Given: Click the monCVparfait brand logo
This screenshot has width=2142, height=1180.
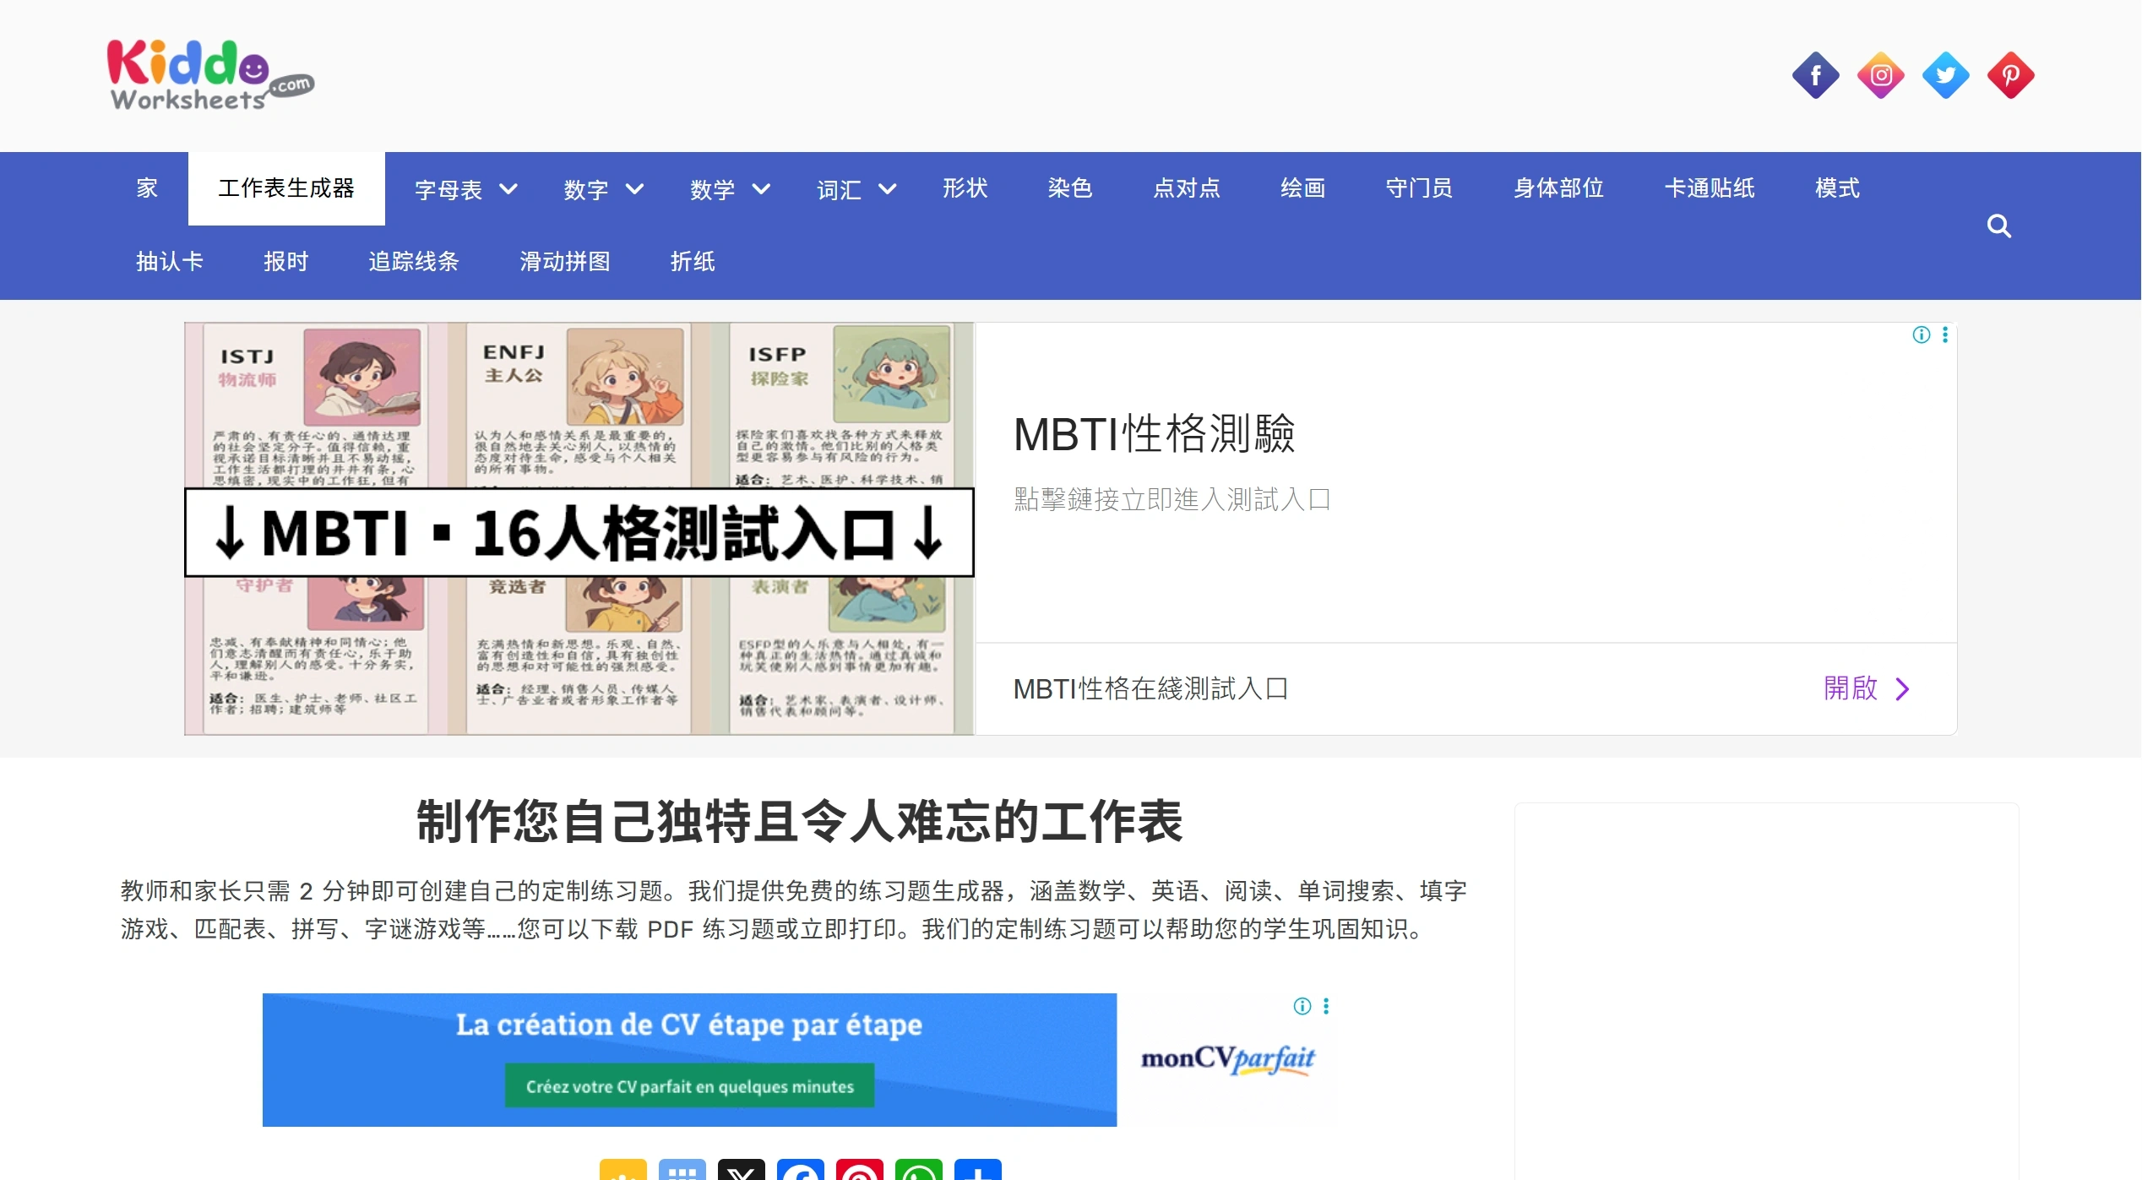Looking at the screenshot, I should [x=1228, y=1058].
